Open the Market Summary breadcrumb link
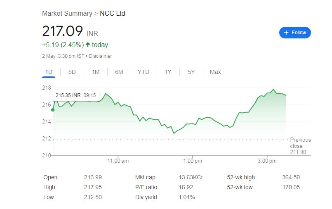The height and width of the screenshot is (209, 332). [x=67, y=13]
